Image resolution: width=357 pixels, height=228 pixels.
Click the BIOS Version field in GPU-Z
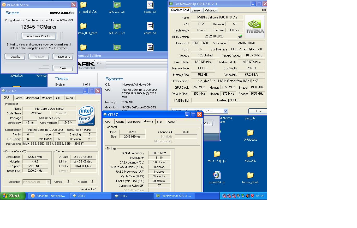(214, 36)
